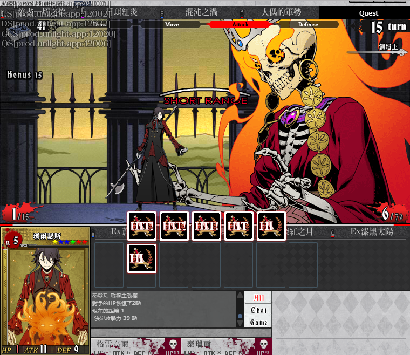Select the fourth HIT card in top row
Image resolution: width=410 pixels, height=355 pixels.
[x=239, y=226]
